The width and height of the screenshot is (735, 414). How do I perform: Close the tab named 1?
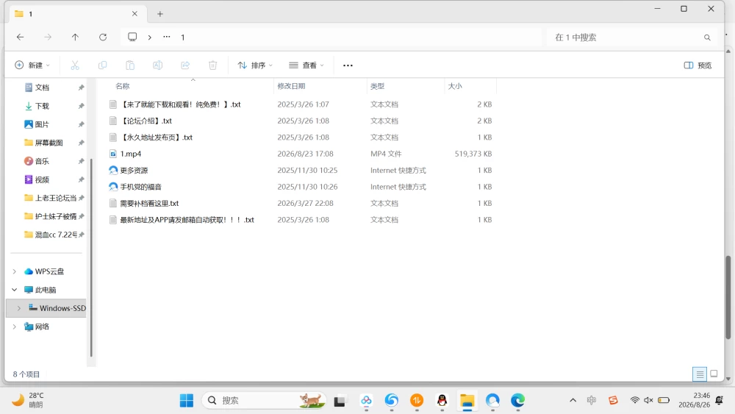(135, 13)
